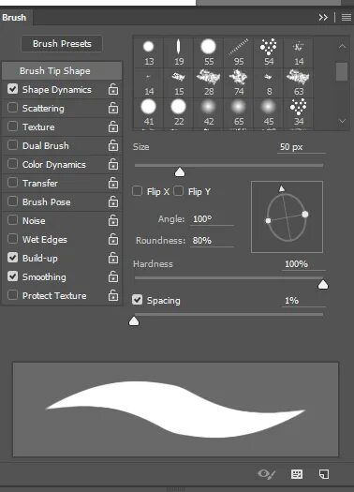The image size is (354, 492).
Task: Click the Hardness percentage field
Action: (x=303, y=264)
